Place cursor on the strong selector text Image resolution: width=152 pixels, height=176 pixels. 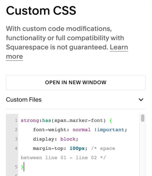click(30, 120)
